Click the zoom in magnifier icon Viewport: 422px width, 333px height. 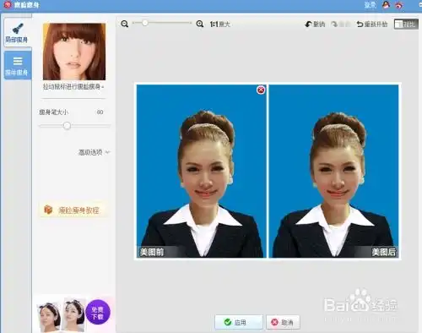[x=200, y=24]
